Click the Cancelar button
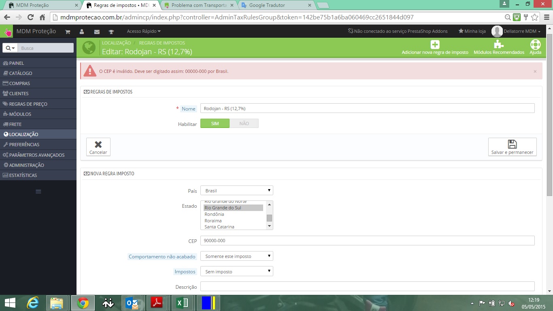The image size is (553, 311). (98, 147)
